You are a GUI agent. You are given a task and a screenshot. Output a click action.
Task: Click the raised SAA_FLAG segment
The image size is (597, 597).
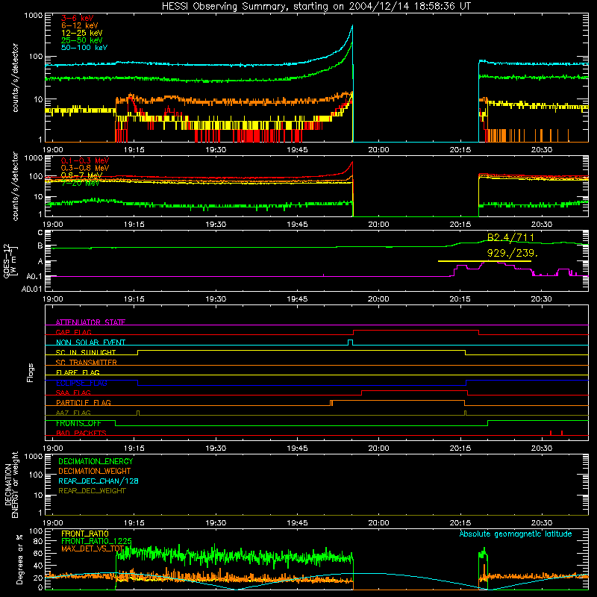[x=414, y=390]
